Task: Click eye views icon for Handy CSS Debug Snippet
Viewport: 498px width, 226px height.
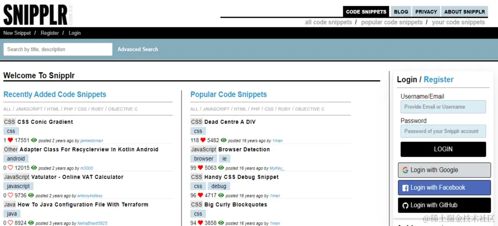Action: (x=221, y=196)
